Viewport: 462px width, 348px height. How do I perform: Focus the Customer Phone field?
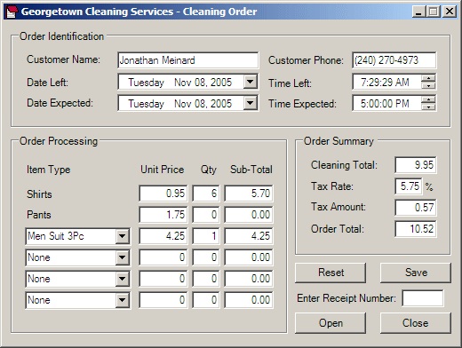pyautogui.click(x=394, y=60)
